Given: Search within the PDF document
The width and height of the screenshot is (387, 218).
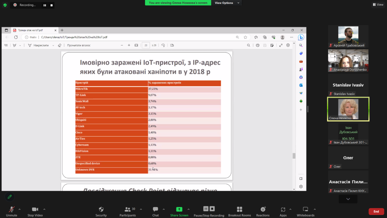Looking at the screenshot, I should pos(249,45).
